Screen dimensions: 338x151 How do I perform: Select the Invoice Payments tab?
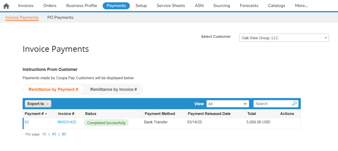pos(22,17)
